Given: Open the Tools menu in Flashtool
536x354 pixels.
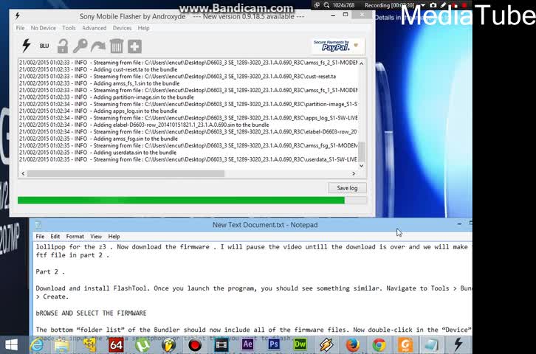Looking at the screenshot, I should coord(69,28).
